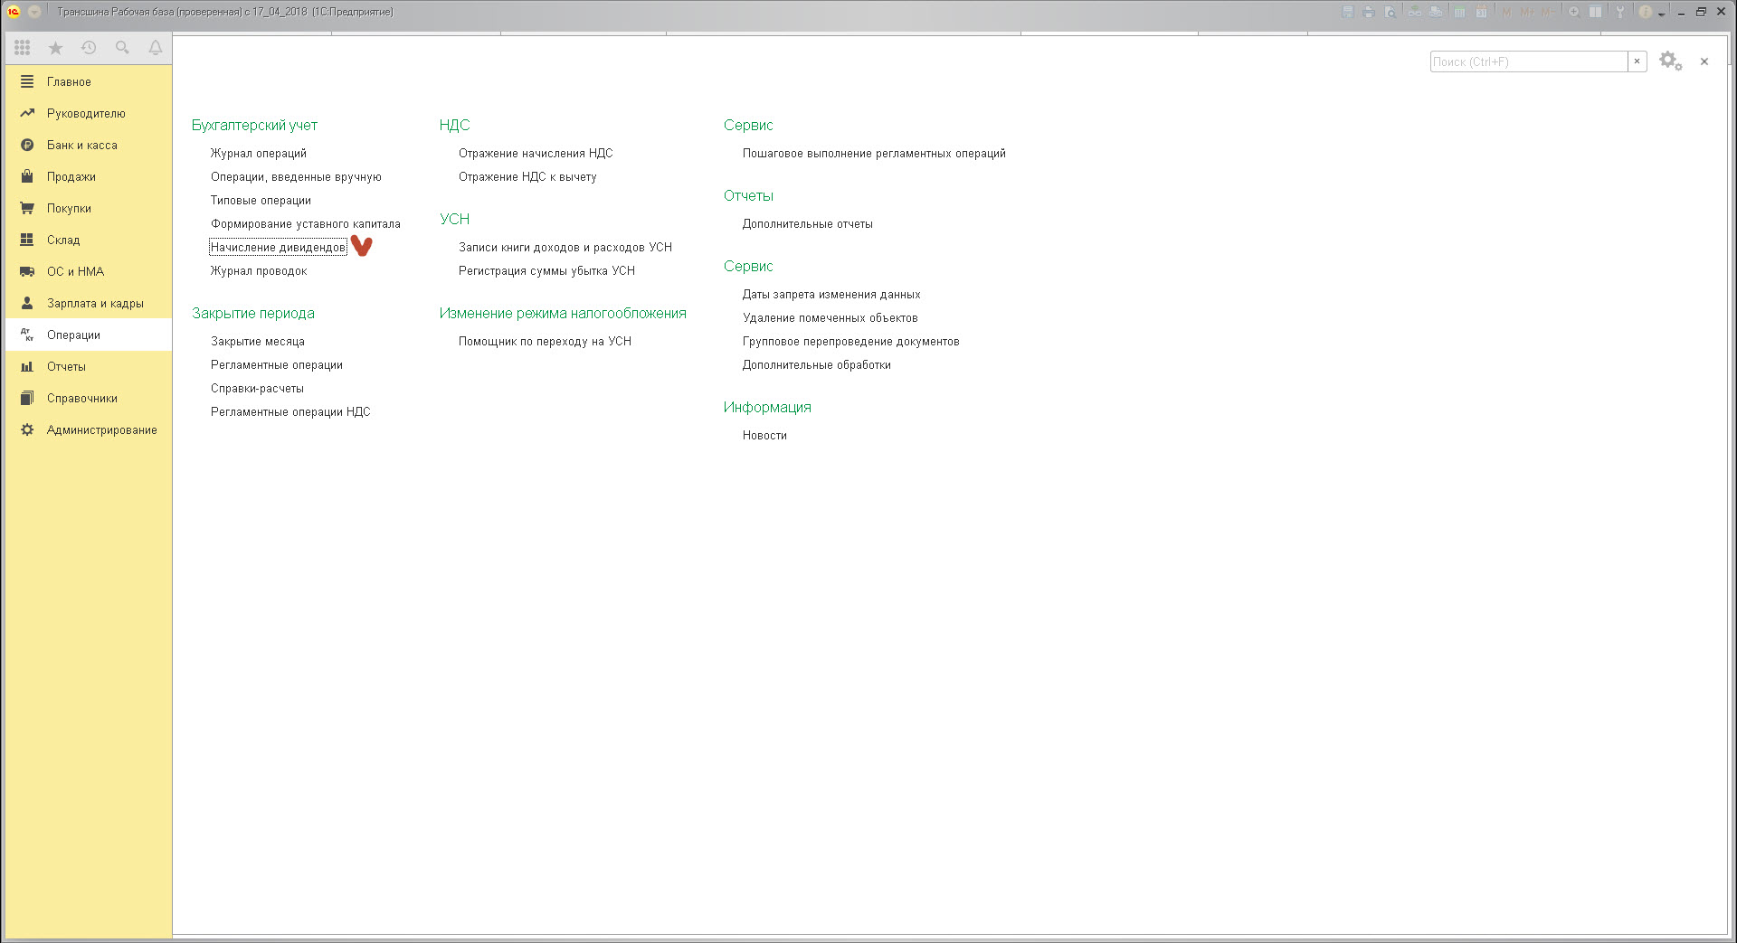Open Помощник по переходу на УСН
1737x943 pixels.
click(x=545, y=342)
